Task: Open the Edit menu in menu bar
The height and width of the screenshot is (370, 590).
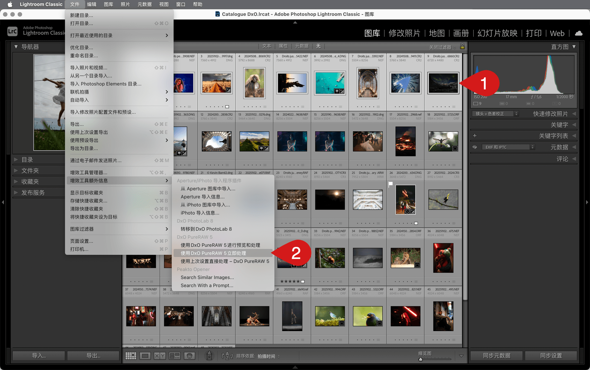Action: [92, 4]
